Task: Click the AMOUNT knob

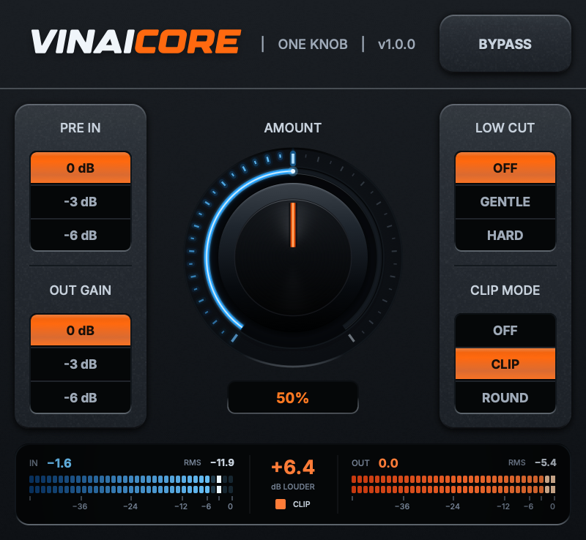Action: [x=293, y=257]
